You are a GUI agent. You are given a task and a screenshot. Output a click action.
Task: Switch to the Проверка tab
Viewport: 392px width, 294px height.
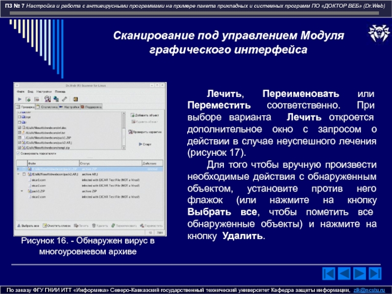(25, 107)
